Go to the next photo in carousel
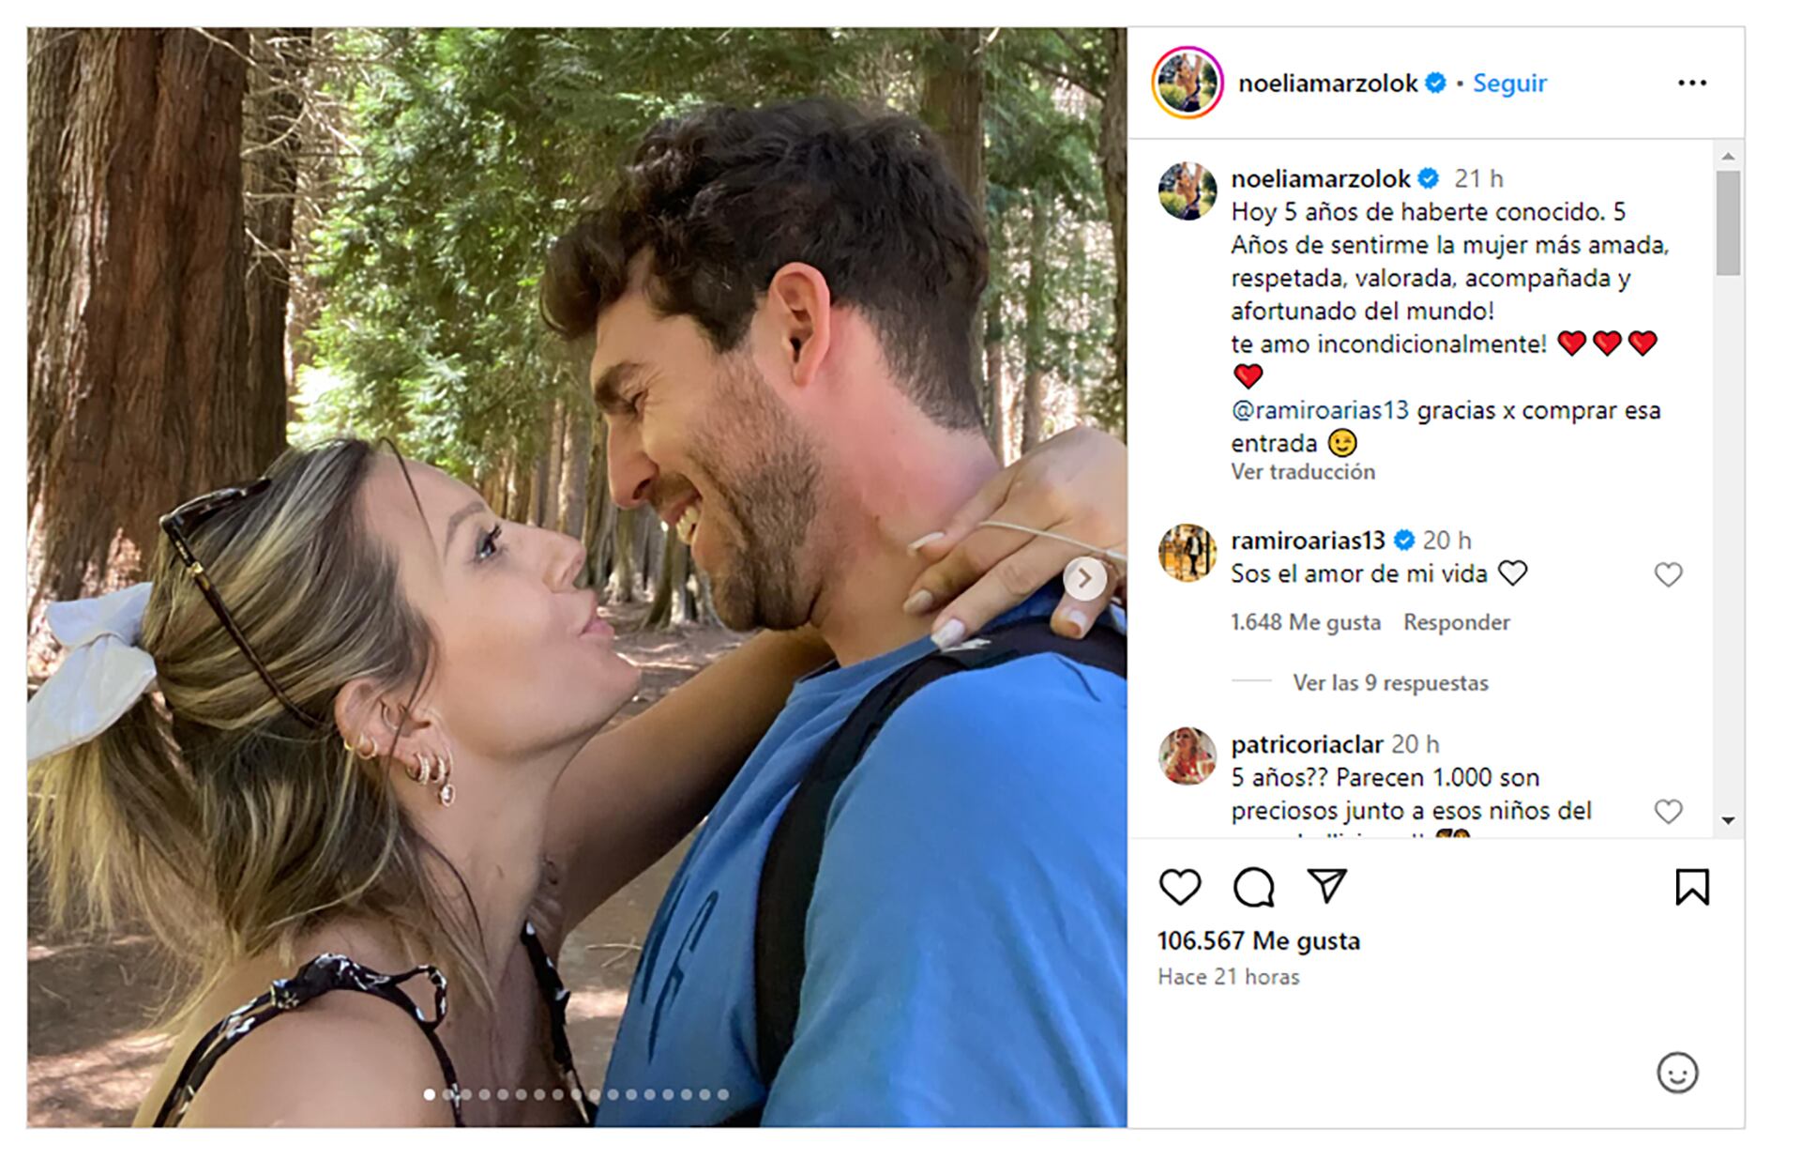The height and width of the screenshot is (1159, 1801). pos(1084,579)
